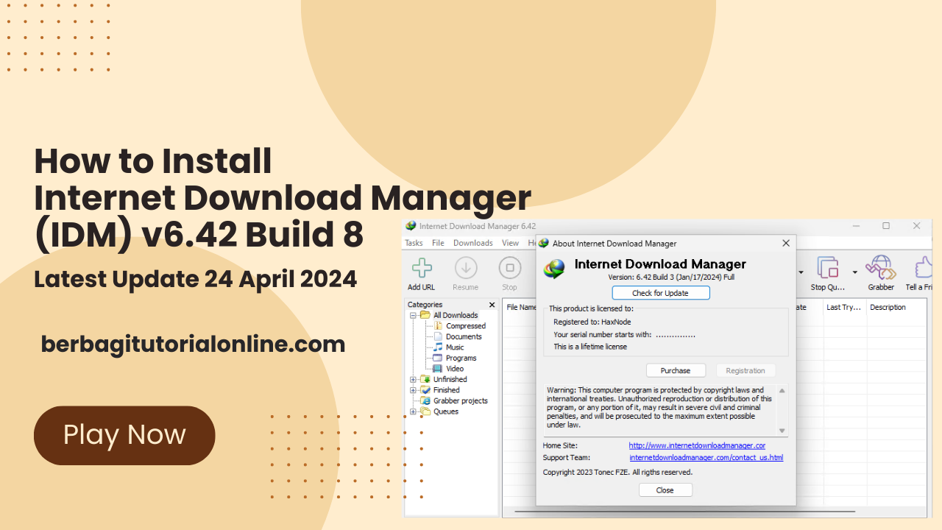
Task: Click the horizontal scrollbar of download list
Action: pyautogui.click(x=684, y=511)
